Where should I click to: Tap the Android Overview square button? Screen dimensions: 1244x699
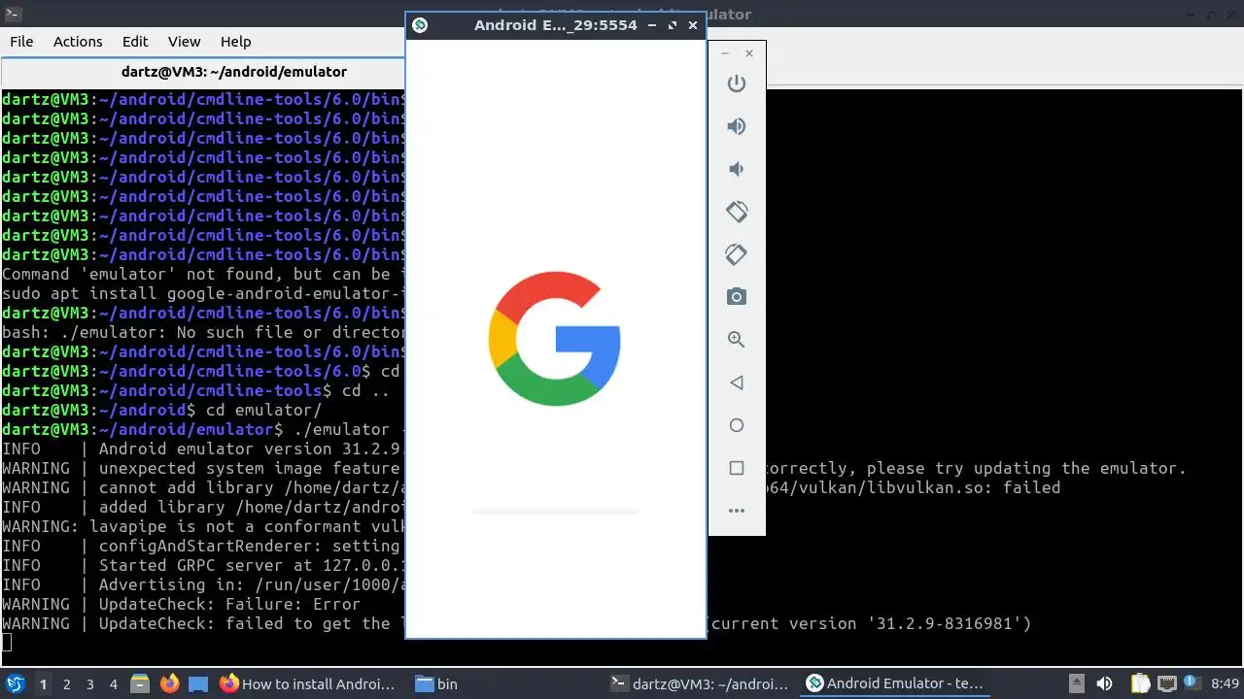click(737, 468)
